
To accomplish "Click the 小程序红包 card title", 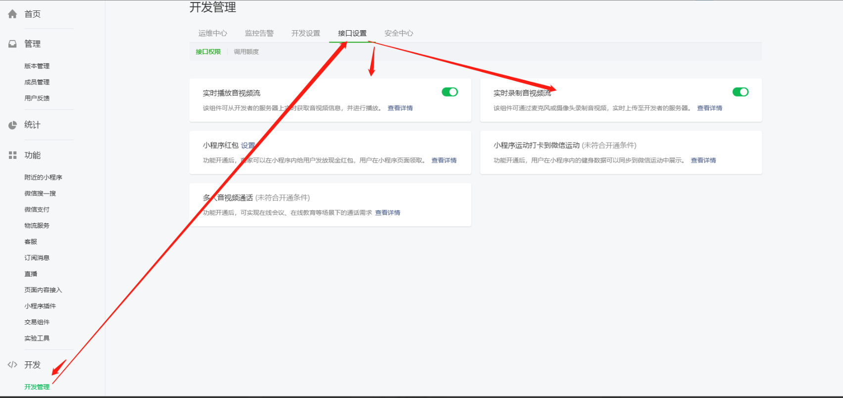I will 221,146.
